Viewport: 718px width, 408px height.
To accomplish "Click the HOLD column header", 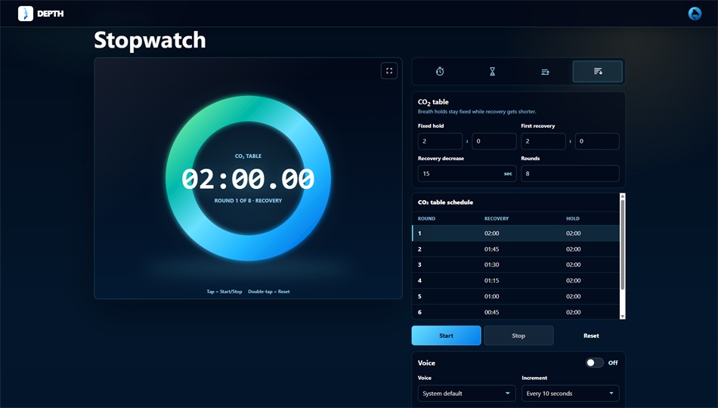I will (572, 218).
